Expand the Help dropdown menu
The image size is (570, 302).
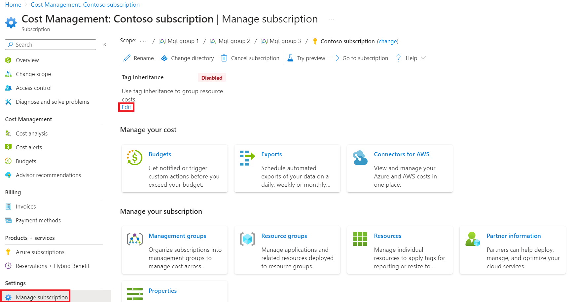(423, 58)
